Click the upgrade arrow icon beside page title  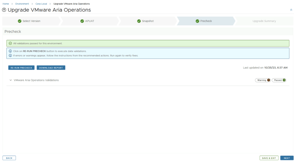(x=4, y=10)
